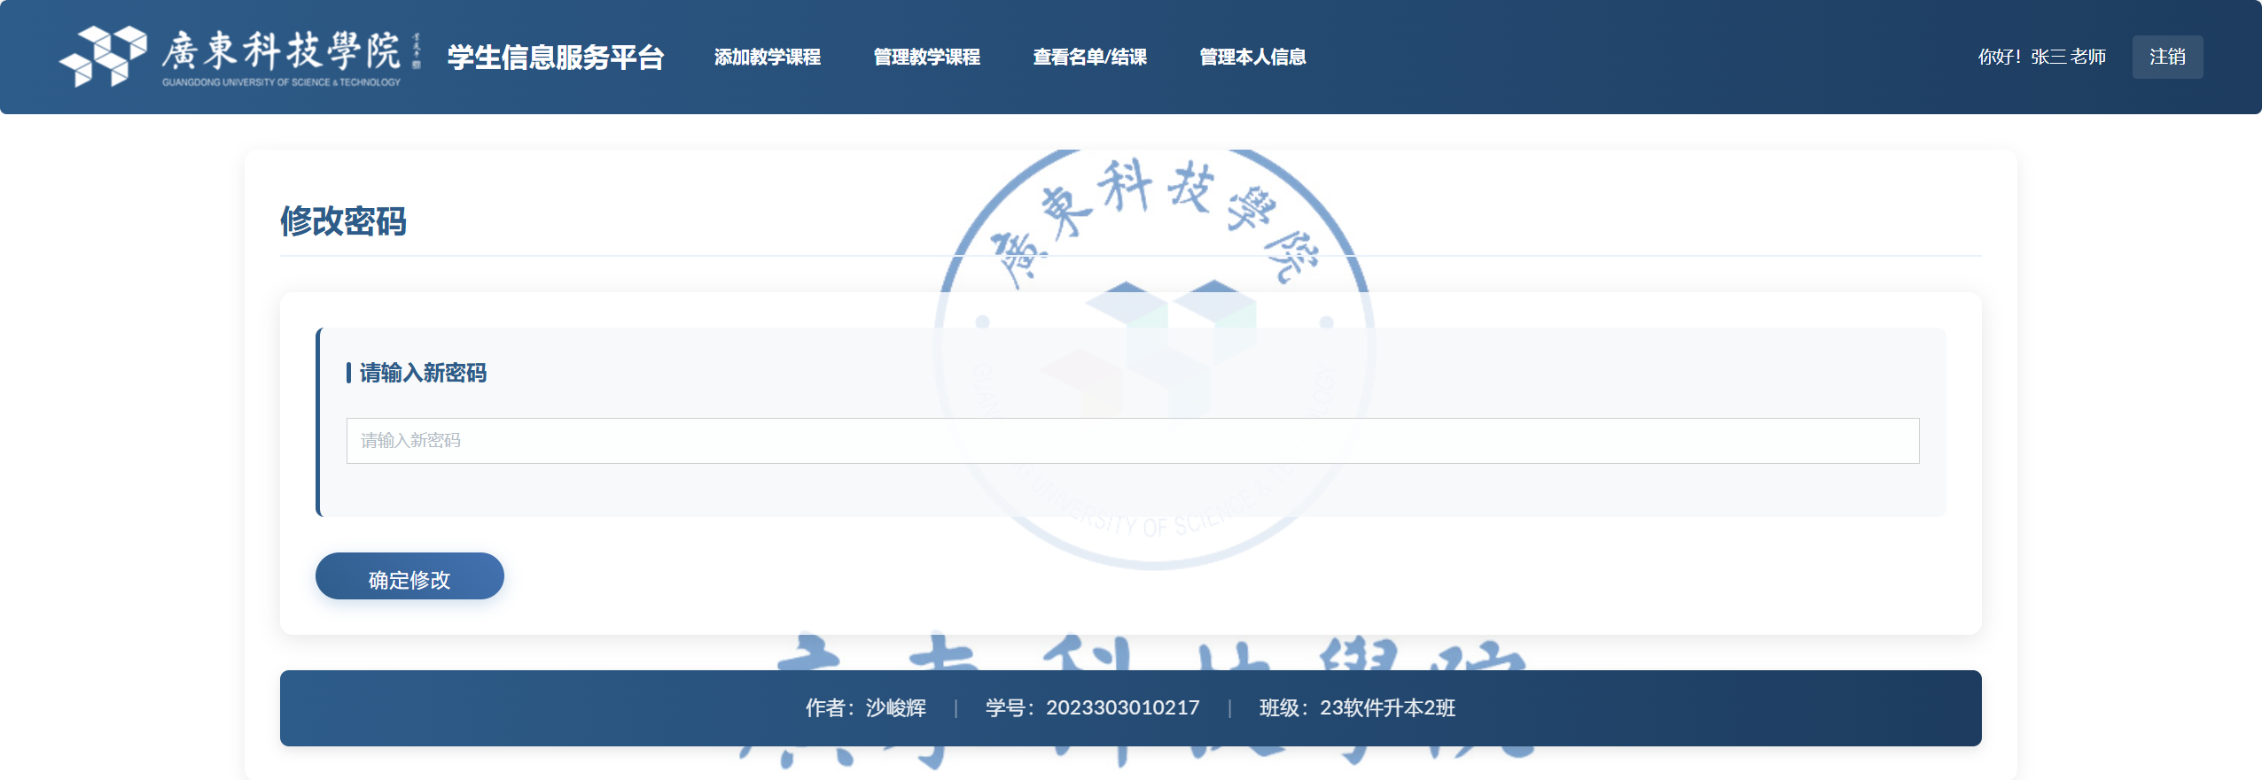Open the 添加教学课程 menu item

pos(768,58)
